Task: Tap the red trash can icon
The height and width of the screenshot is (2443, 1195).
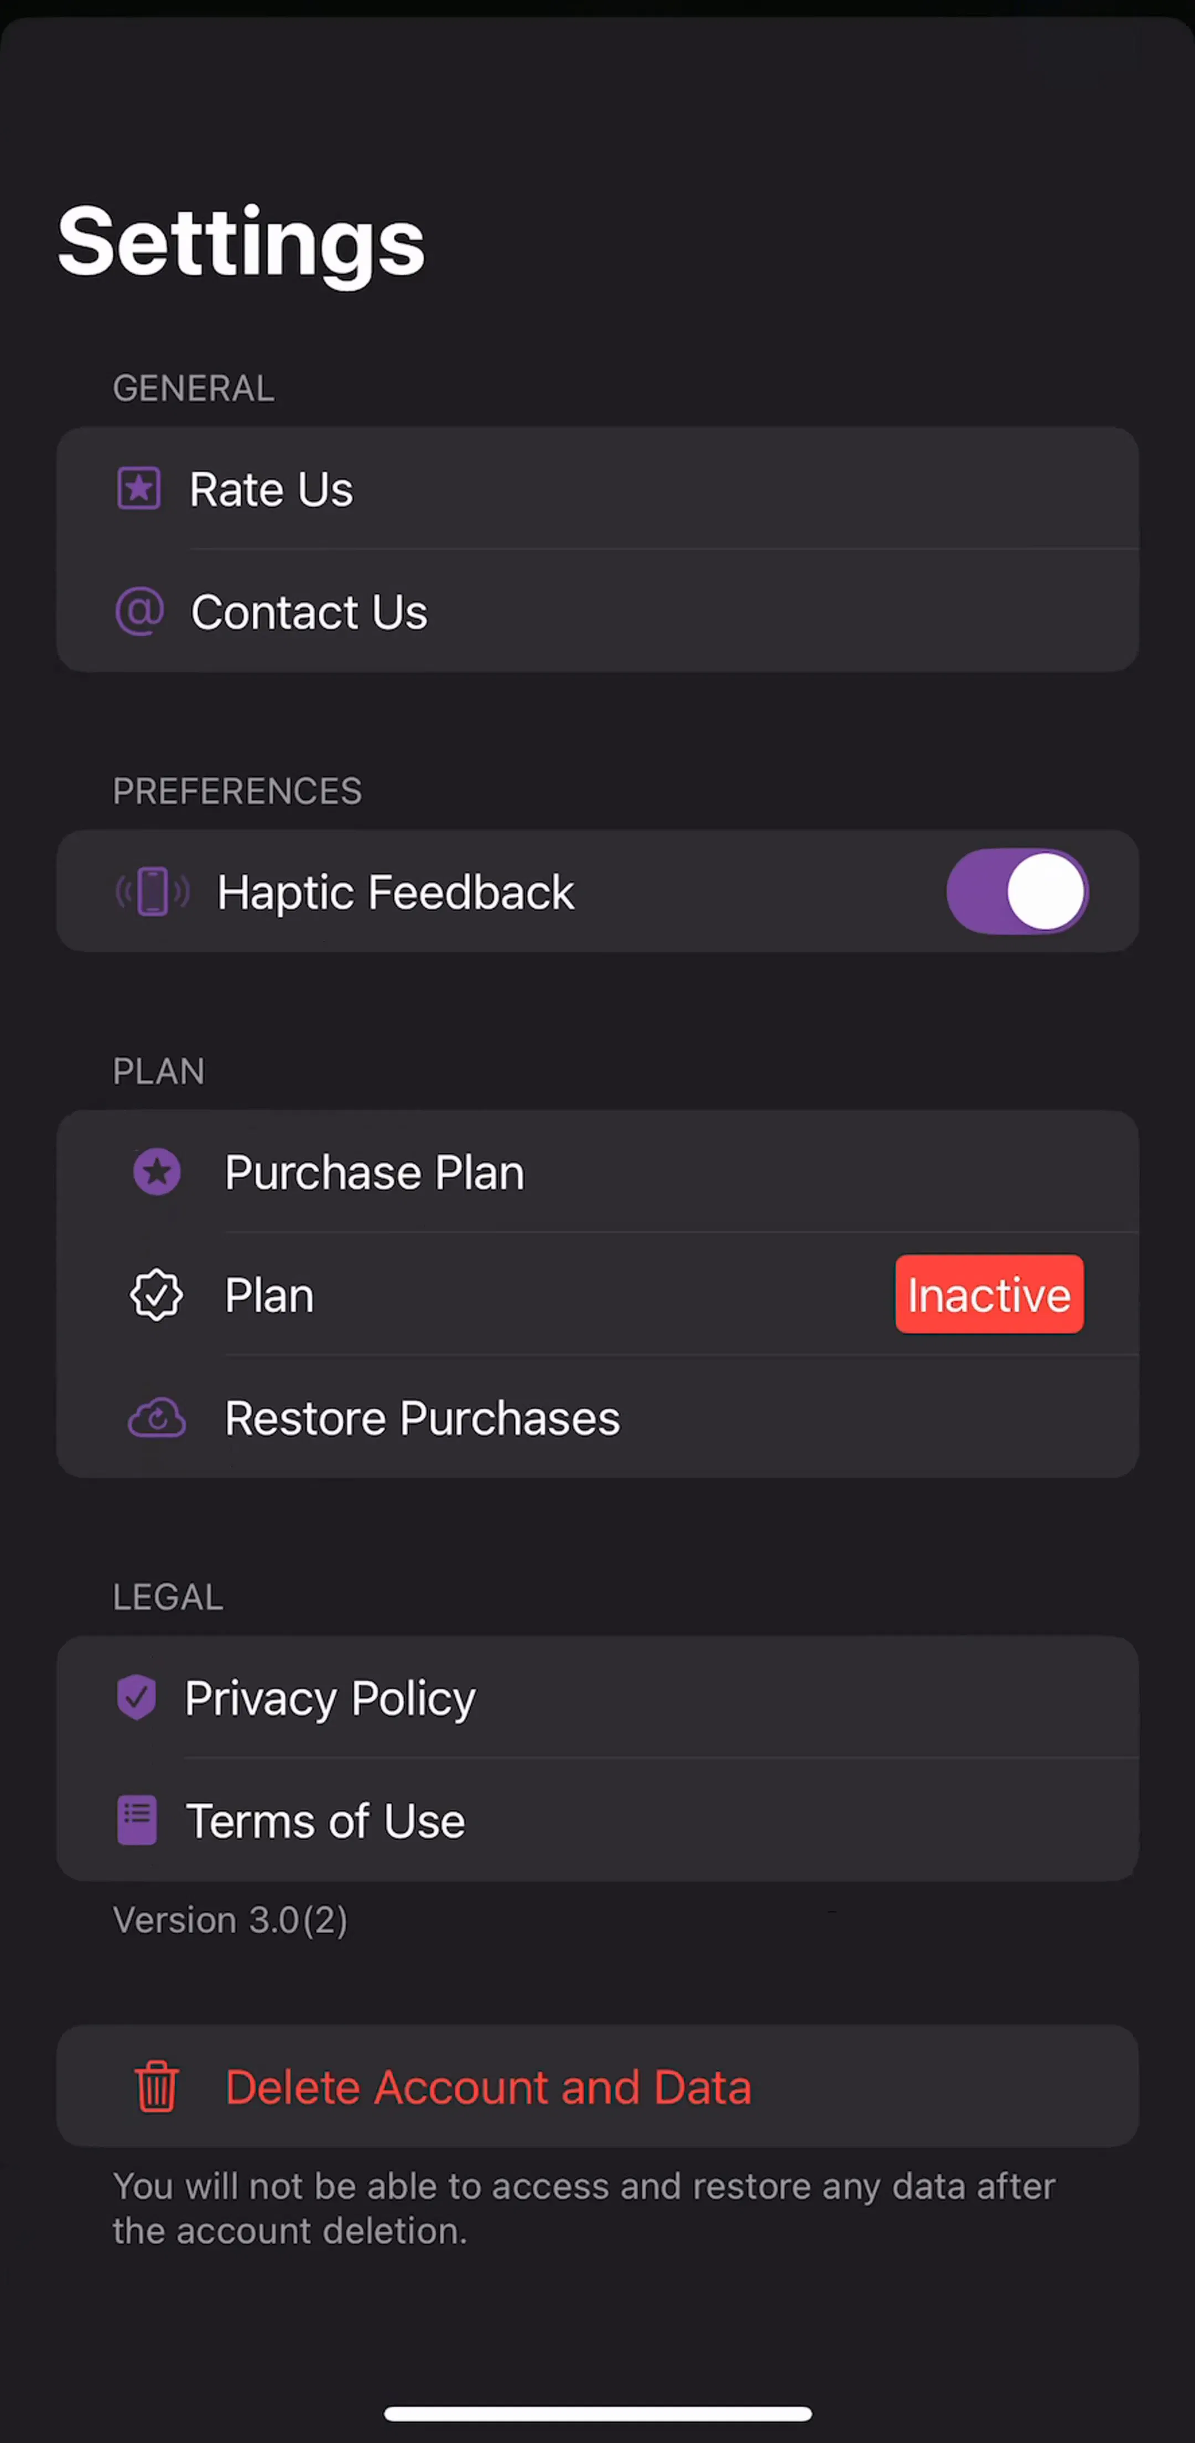Action: pyautogui.click(x=157, y=2086)
